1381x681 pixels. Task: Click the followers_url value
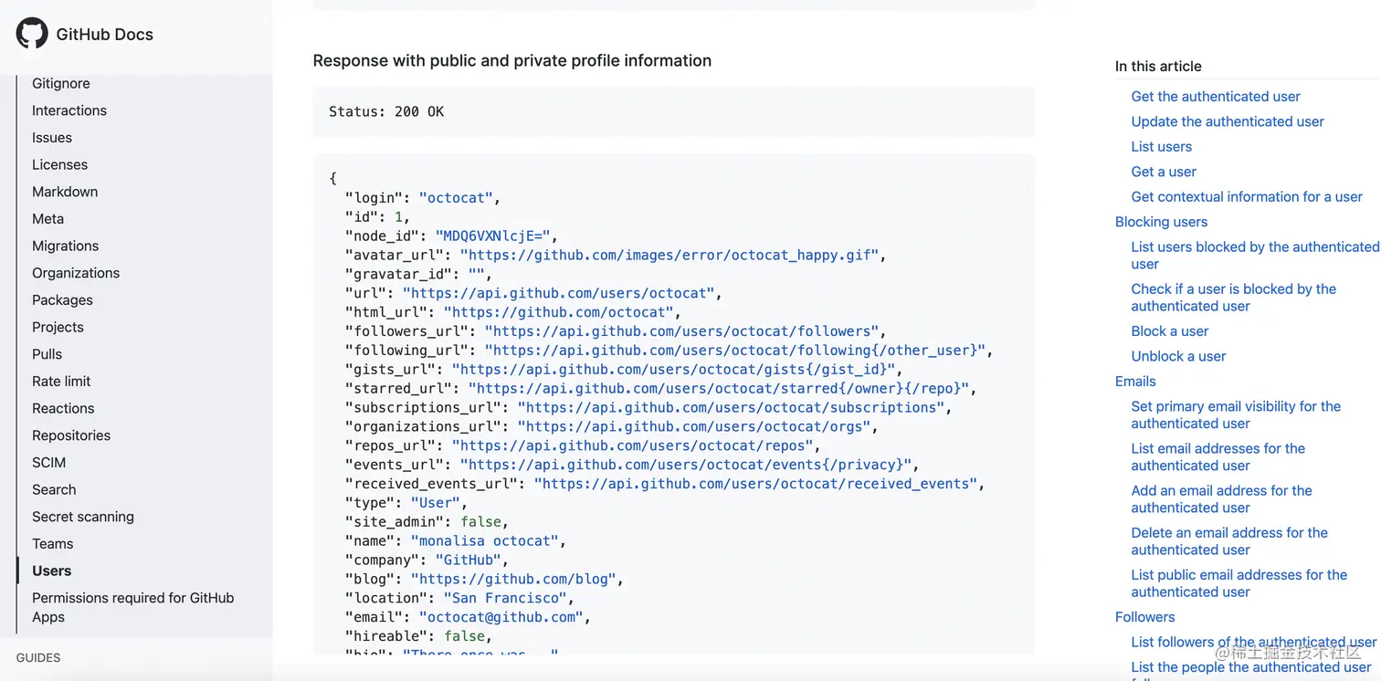pos(682,331)
